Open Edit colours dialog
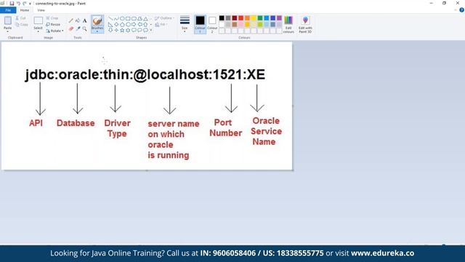Screen dimensions: 465x262 point(288,24)
